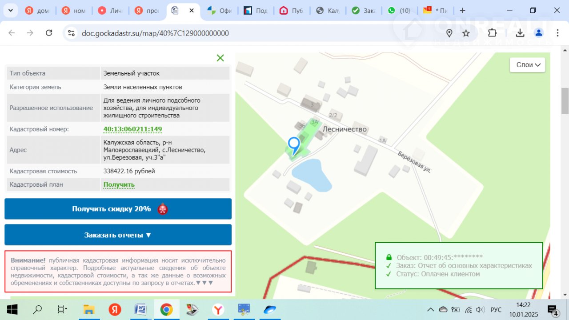The height and width of the screenshot is (320, 569).
Task: Click the page vertical scrollbar thumb
Action: (x=565, y=101)
